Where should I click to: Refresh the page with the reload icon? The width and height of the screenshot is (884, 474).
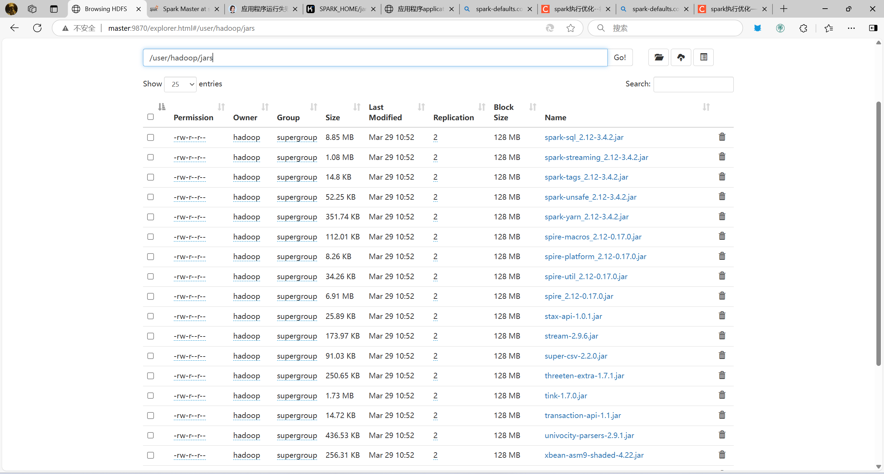tap(37, 28)
